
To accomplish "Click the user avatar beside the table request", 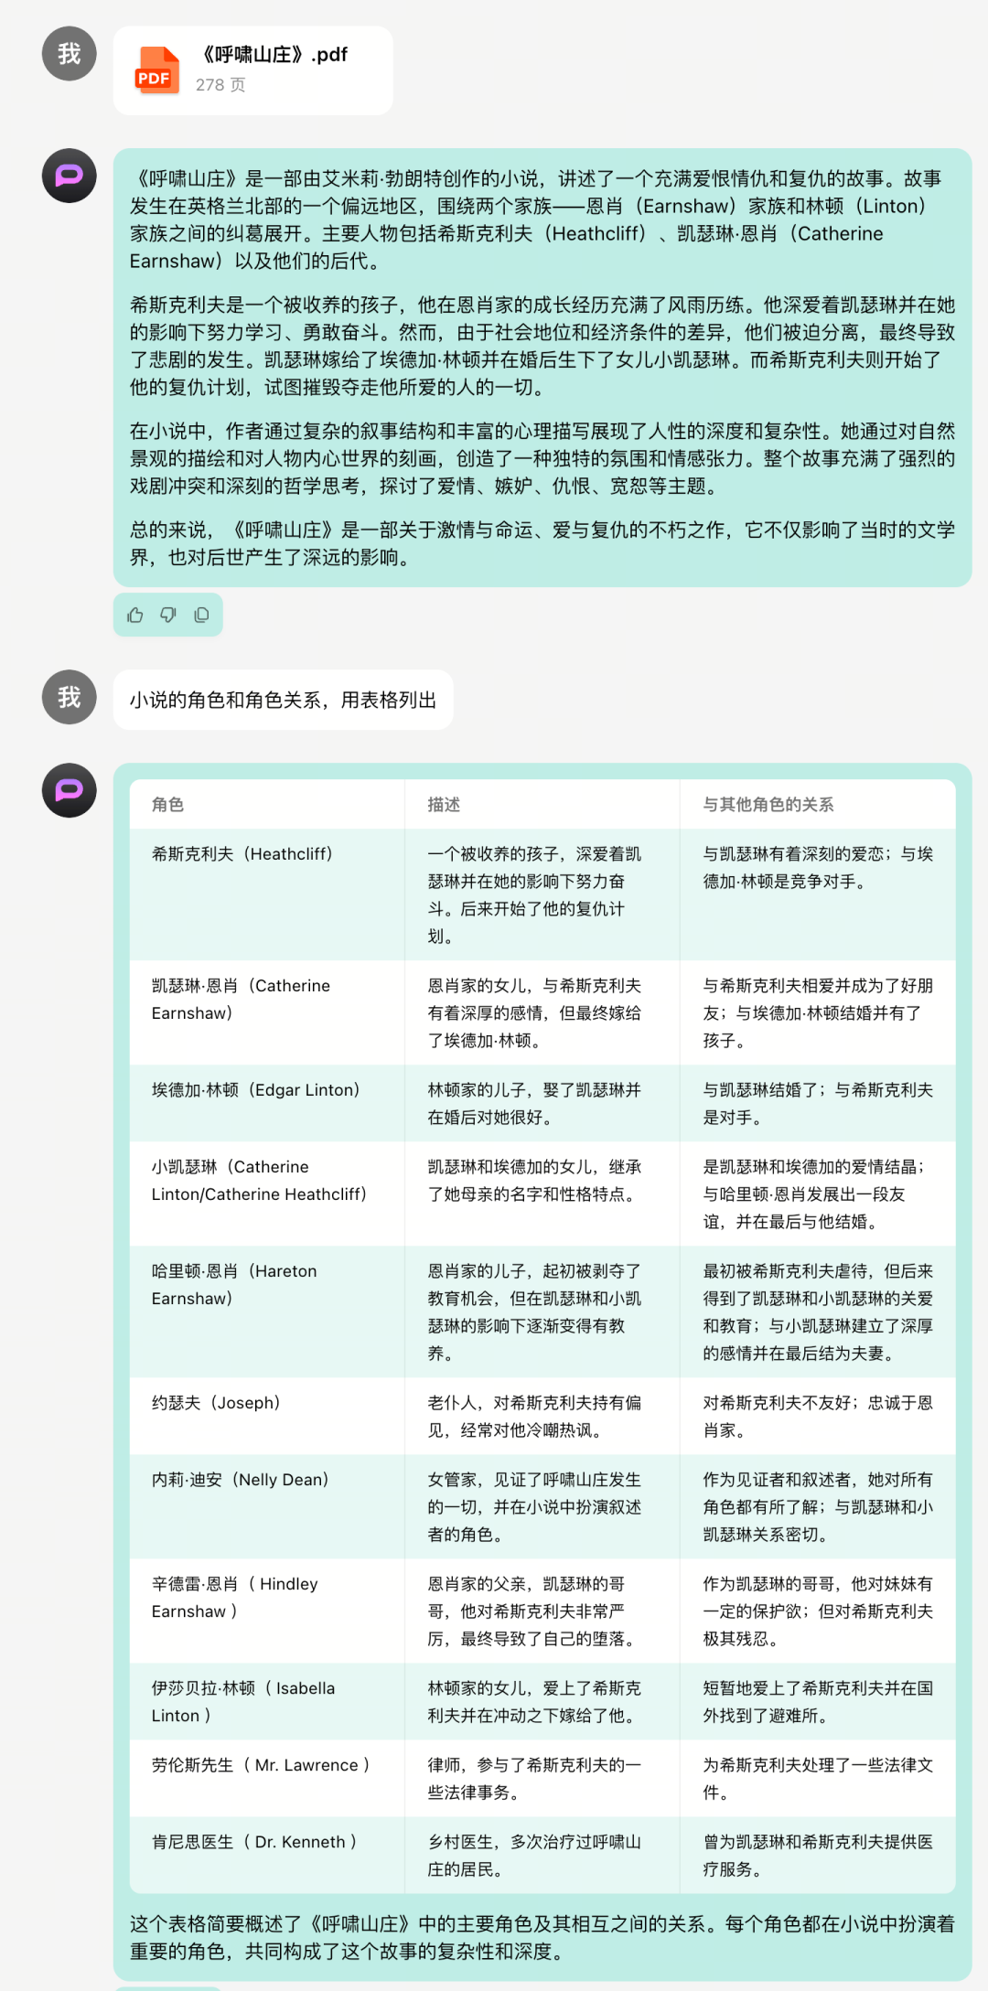I will [70, 697].
